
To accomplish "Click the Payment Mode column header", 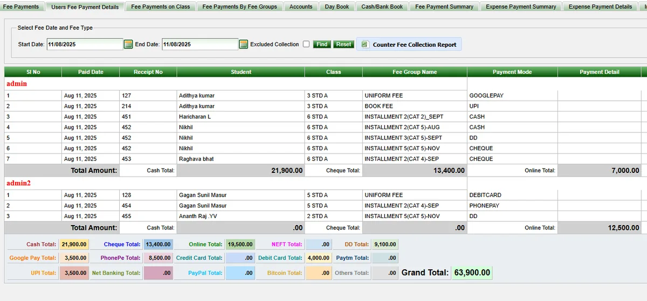I will click(x=512, y=72).
